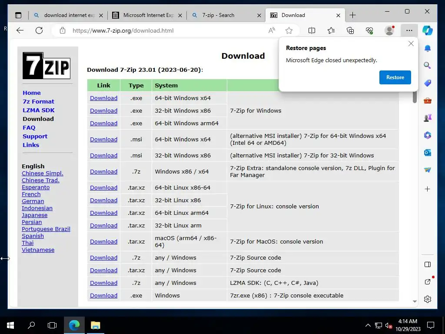
Task: Download 64-bit Linux x86-64 tar.xz
Action: point(103,188)
